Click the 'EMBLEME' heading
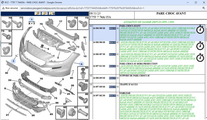 click(x=125, y=93)
